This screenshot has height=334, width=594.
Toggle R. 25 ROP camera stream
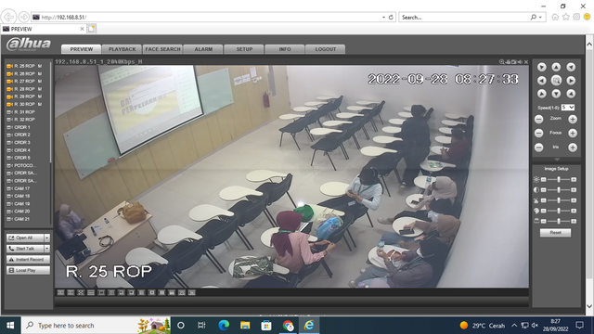(x=24, y=66)
